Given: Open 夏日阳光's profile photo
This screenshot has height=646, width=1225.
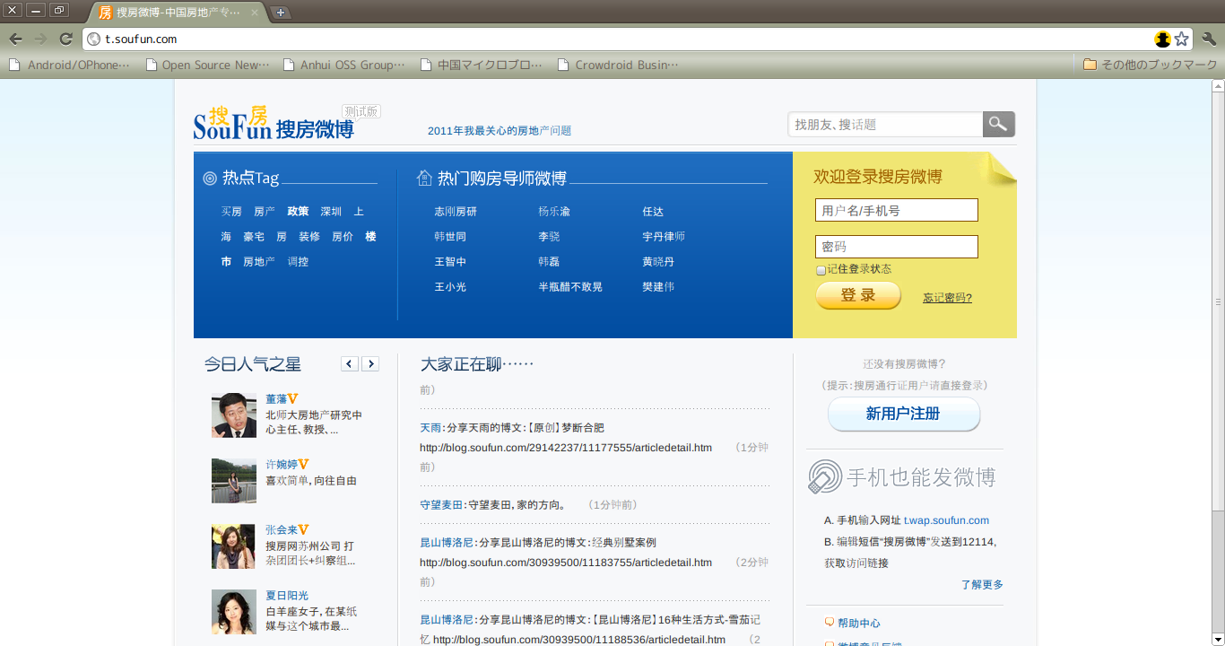Looking at the screenshot, I should click(x=234, y=612).
